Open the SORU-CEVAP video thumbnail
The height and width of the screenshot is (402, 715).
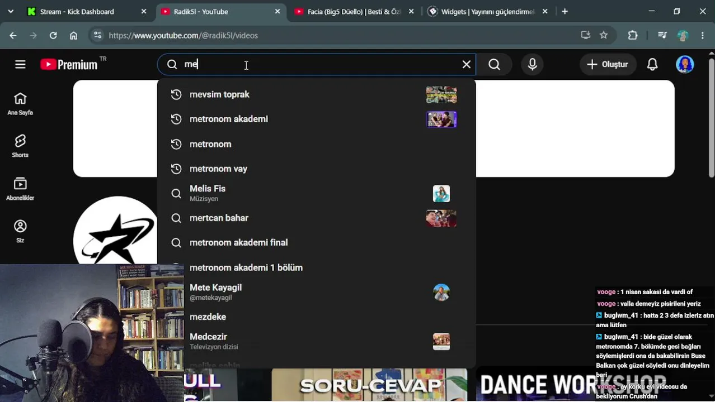(369, 385)
